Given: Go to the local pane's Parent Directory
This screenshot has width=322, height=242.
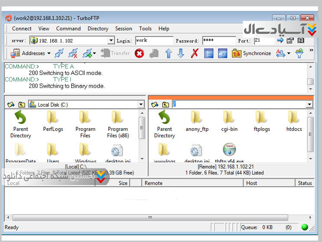Looking at the screenshot, I should point(21,125).
